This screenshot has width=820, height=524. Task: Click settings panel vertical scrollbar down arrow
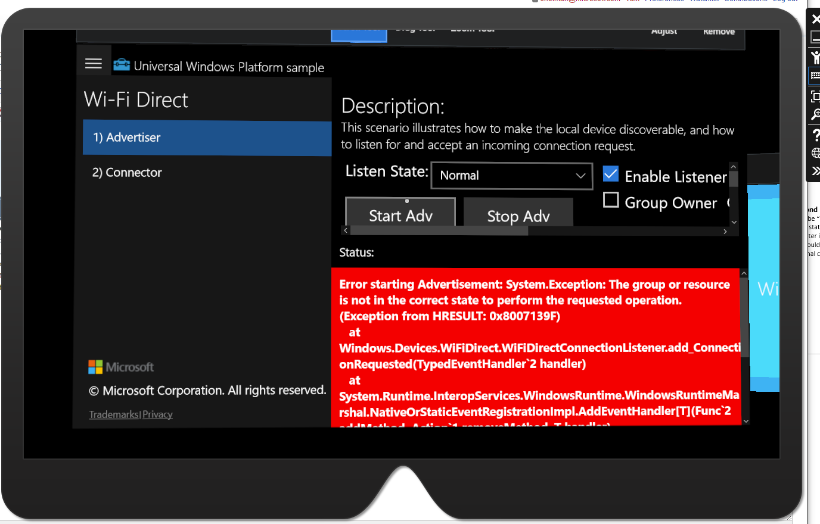click(x=734, y=222)
